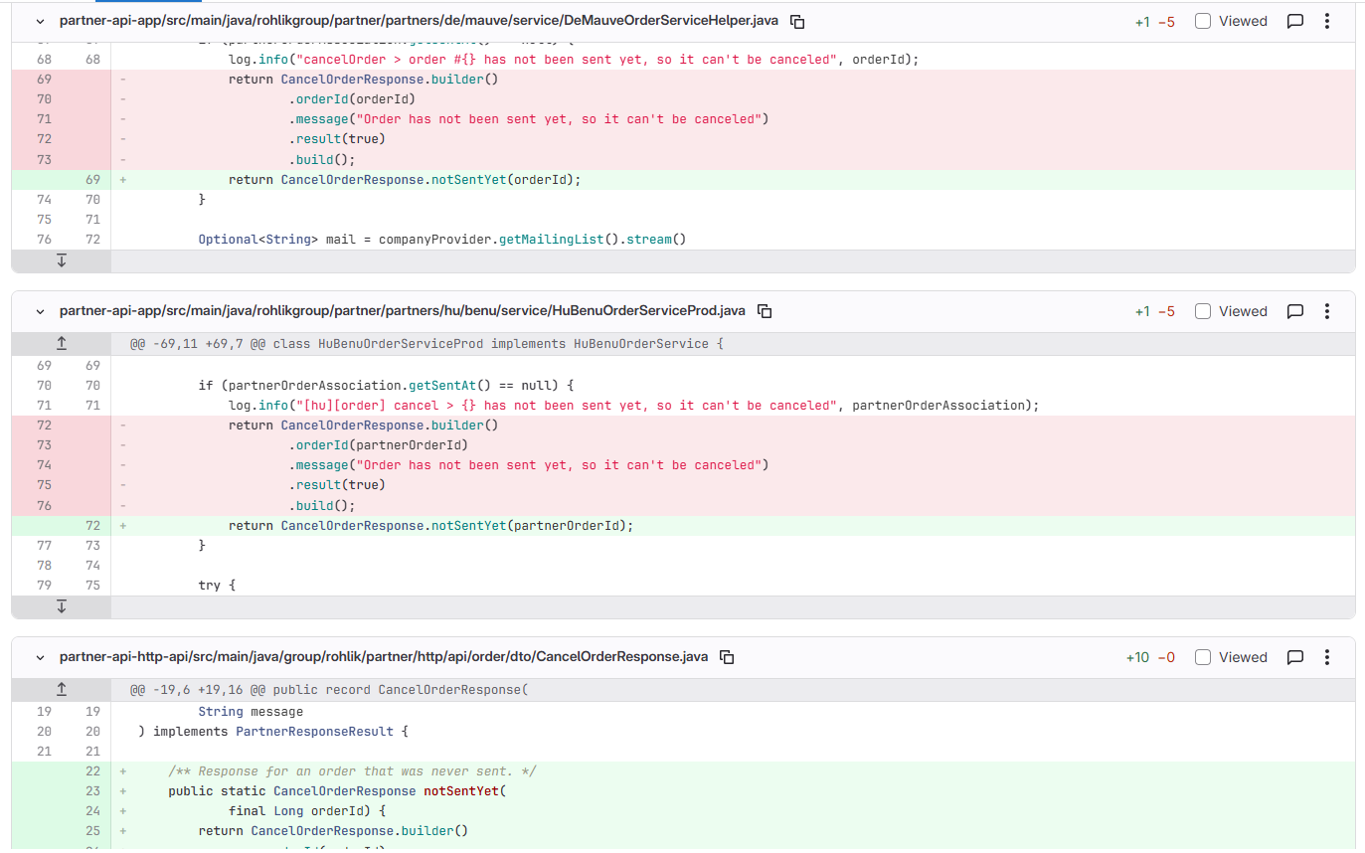
Task: Click hunk header for record CancelOrderResponse
Action: [329, 689]
